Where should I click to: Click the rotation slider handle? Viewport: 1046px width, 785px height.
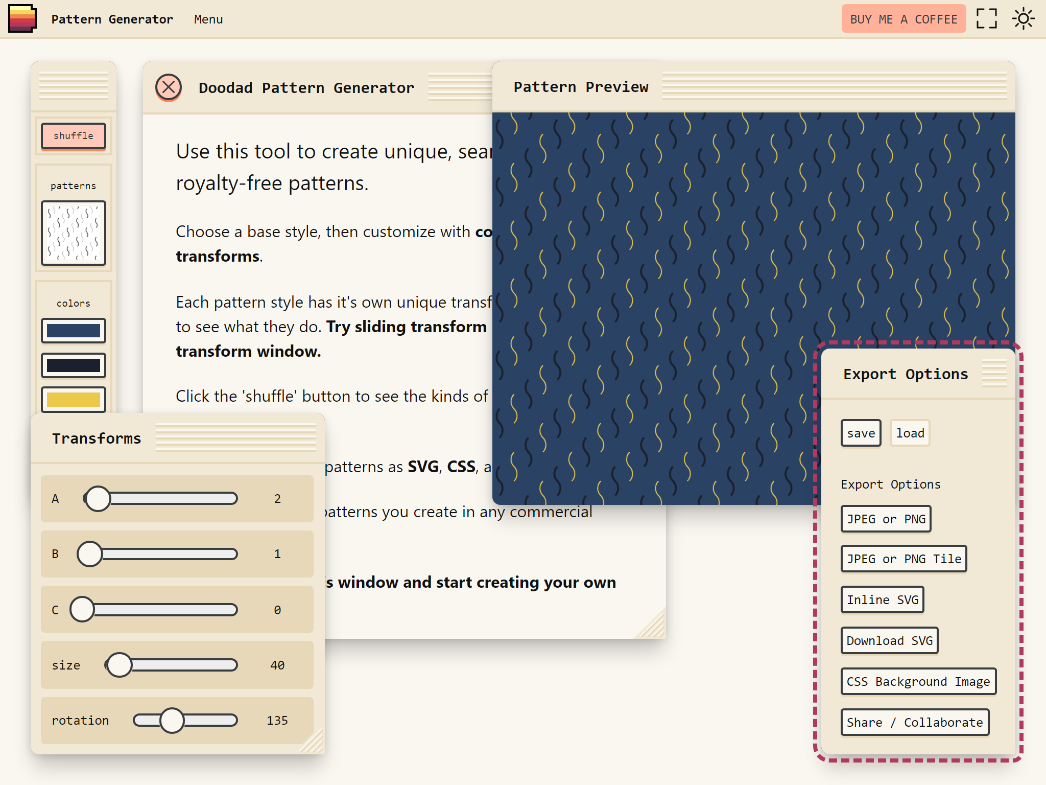point(173,721)
